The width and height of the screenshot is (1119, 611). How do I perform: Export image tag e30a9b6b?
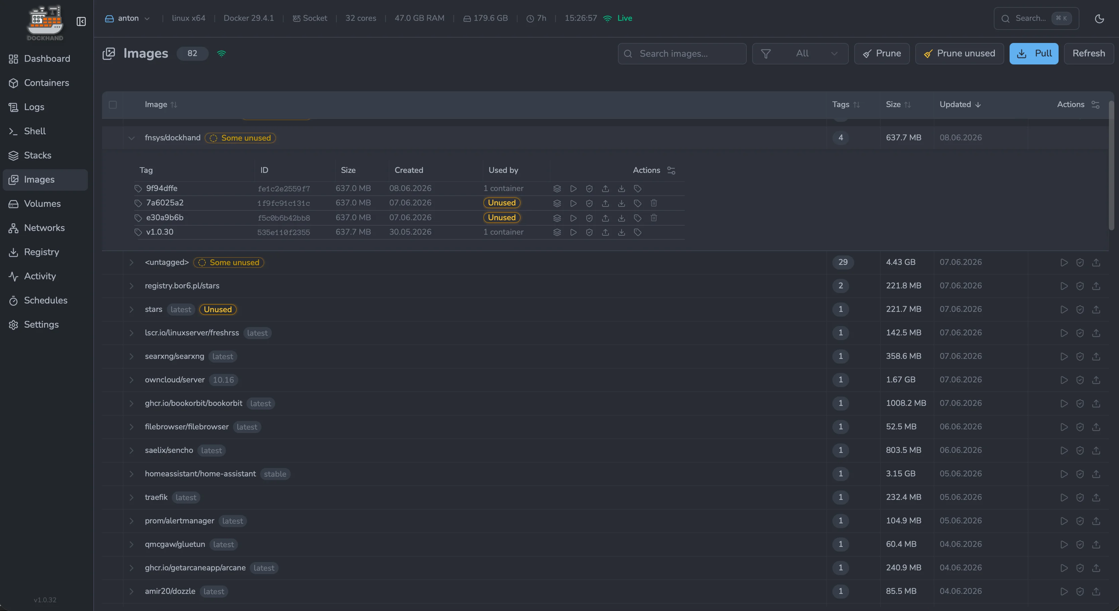tap(622, 218)
